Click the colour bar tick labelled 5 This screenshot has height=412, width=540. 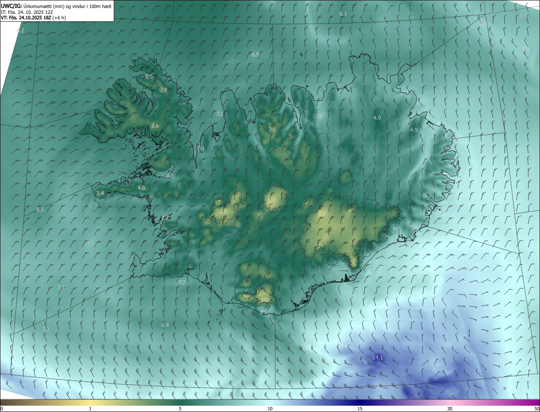pyautogui.click(x=180, y=409)
